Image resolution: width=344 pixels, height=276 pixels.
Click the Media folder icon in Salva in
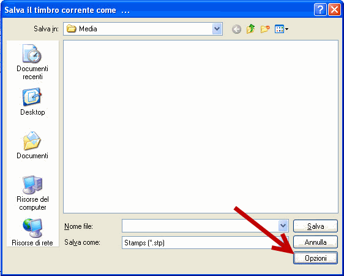(x=71, y=29)
